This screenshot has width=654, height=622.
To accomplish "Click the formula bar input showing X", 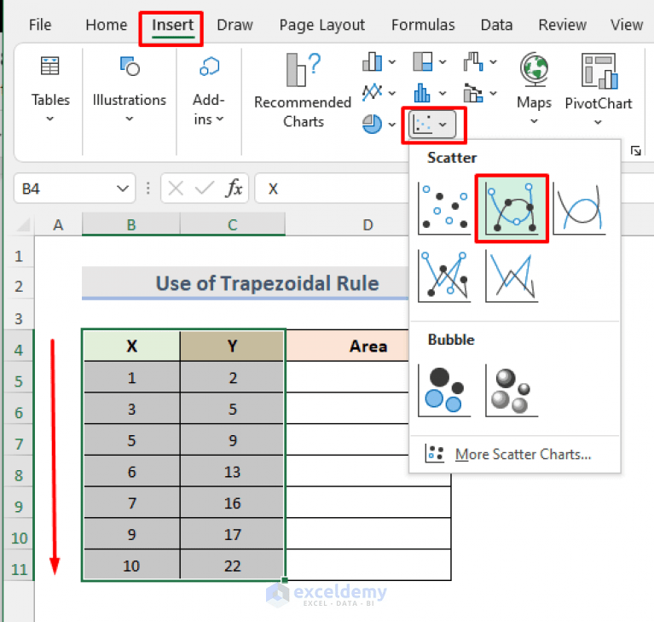I will (x=332, y=189).
